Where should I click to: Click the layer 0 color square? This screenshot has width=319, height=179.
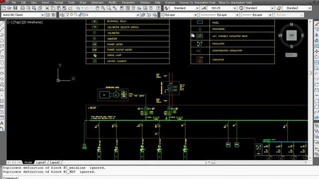click(84, 15)
